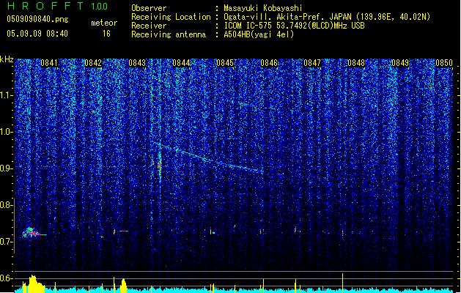
Task: Click the Receiving antenna label
Action: (x=169, y=34)
